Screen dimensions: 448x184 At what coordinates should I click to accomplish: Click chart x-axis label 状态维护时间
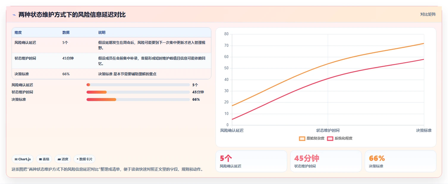(328, 130)
